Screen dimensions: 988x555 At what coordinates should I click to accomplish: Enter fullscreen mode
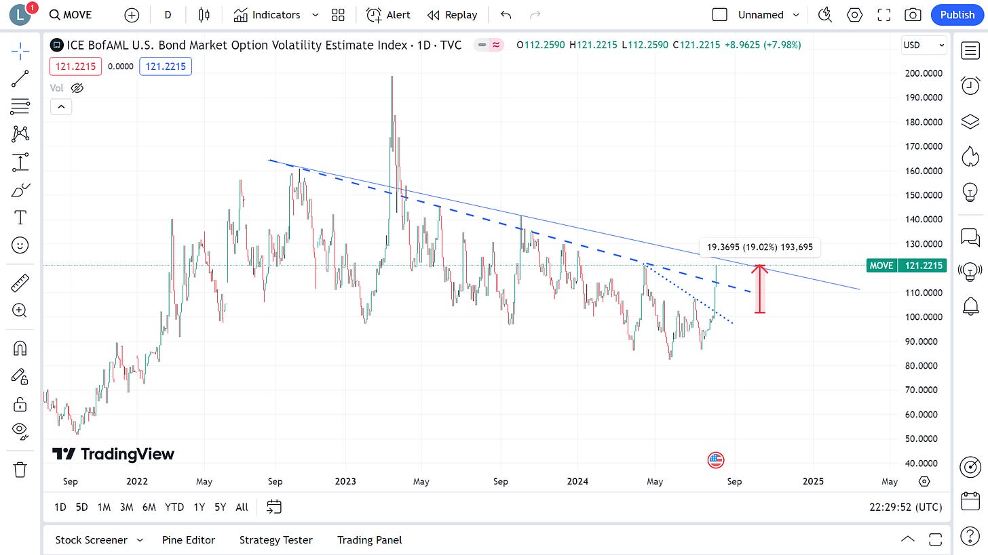click(884, 14)
